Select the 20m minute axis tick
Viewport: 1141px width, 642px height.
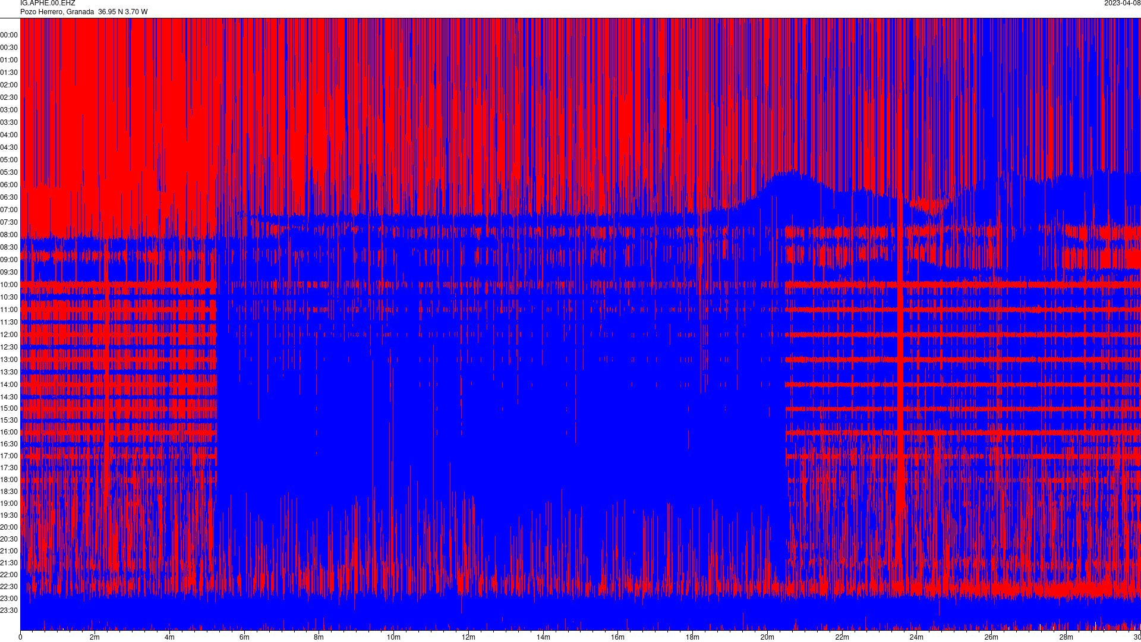click(x=767, y=637)
